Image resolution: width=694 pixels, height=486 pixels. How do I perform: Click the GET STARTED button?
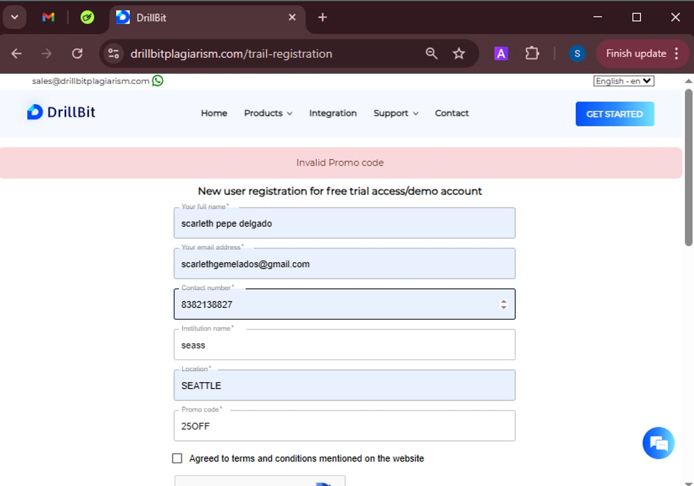pyautogui.click(x=614, y=114)
